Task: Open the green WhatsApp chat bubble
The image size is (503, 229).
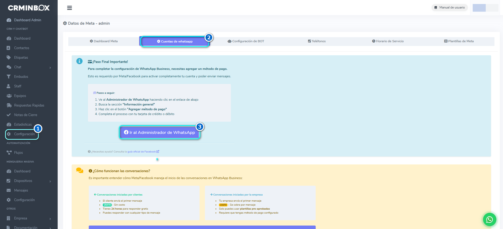Action: [489, 219]
